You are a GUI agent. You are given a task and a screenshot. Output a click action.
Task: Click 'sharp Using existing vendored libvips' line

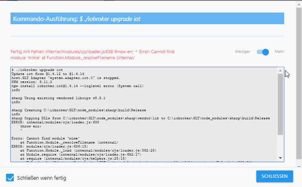(58, 98)
